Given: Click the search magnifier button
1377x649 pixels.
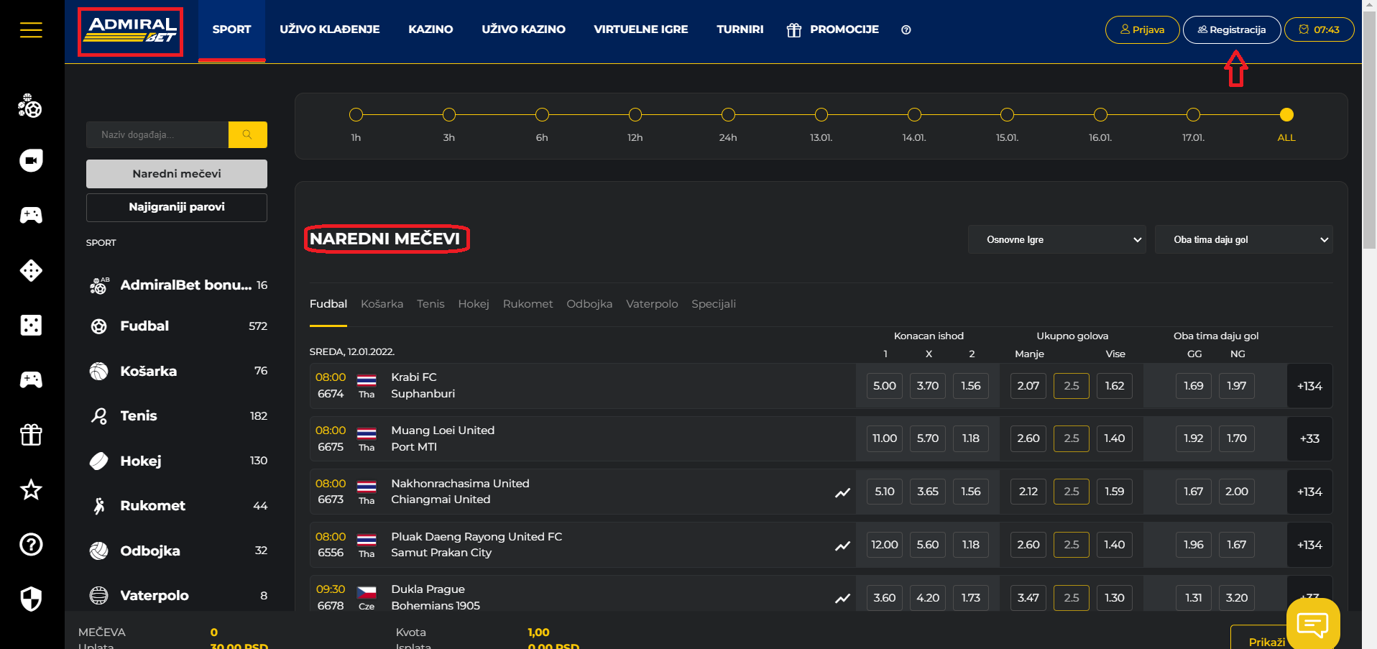Looking at the screenshot, I should coord(247,134).
